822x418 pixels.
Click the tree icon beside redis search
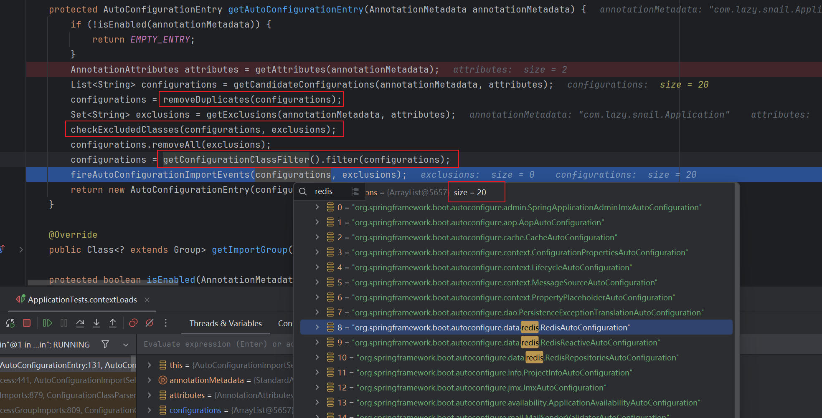[x=355, y=191]
